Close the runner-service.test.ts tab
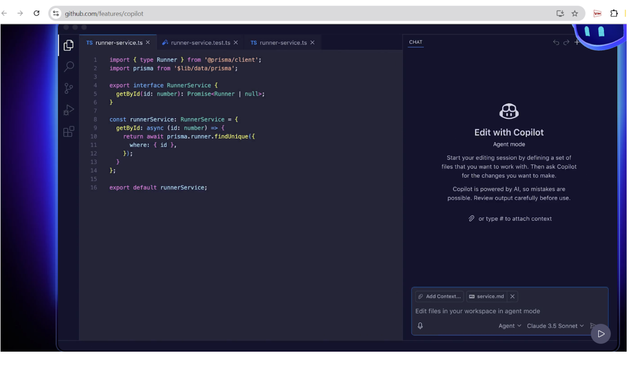The height and width of the screenshot is (365, 635). (x=236, y=43)
